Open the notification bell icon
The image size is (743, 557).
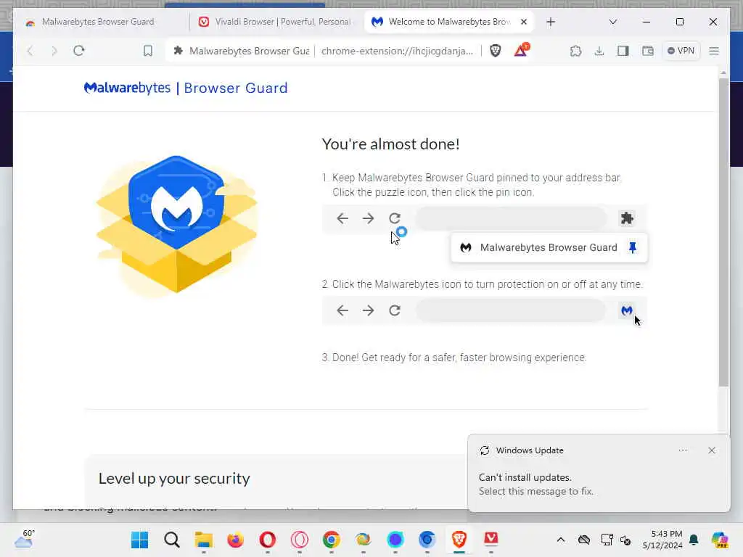pyautogui.click(x=694, y=540)
